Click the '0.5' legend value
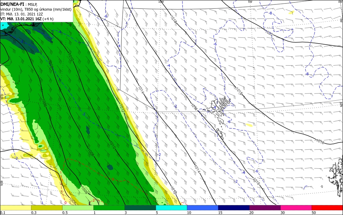The width and height of the screenshot is (343, 215). [65, 213]
